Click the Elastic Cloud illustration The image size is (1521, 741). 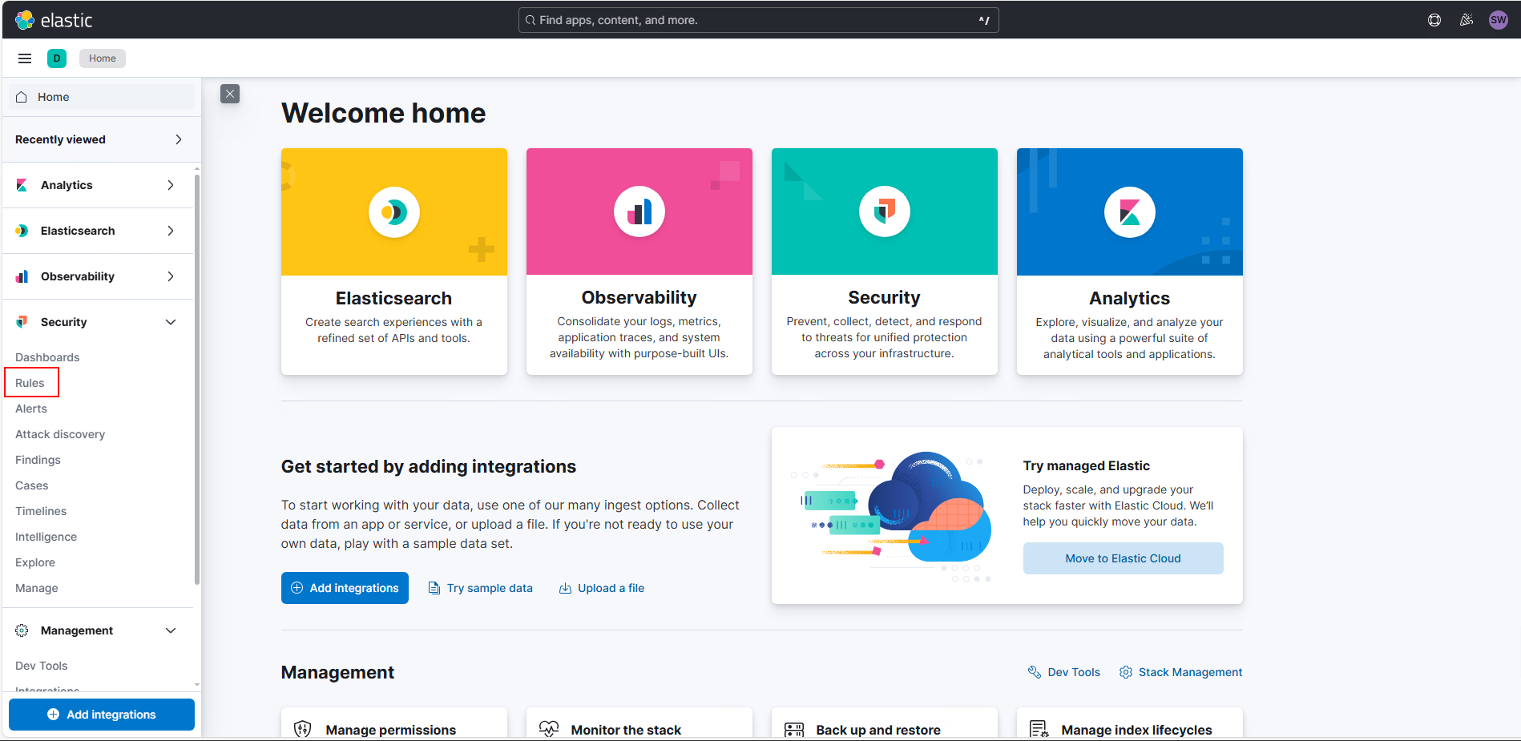pyautogui.click(x=891, y=516)
